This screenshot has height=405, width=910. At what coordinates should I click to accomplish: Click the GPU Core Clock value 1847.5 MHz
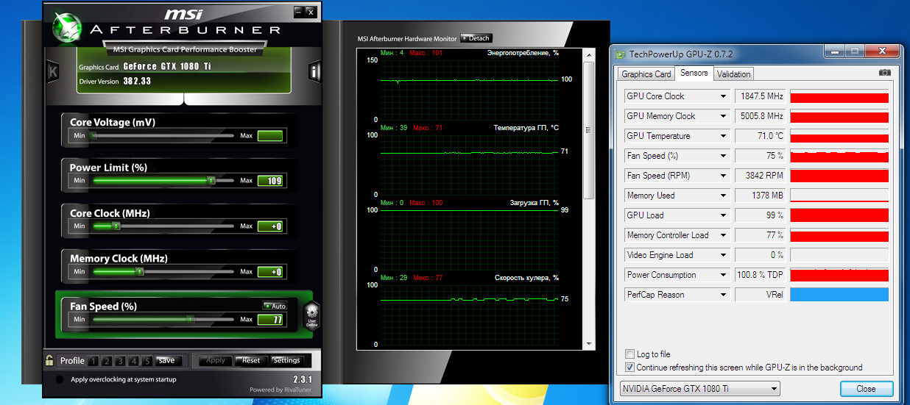[761, 96]
